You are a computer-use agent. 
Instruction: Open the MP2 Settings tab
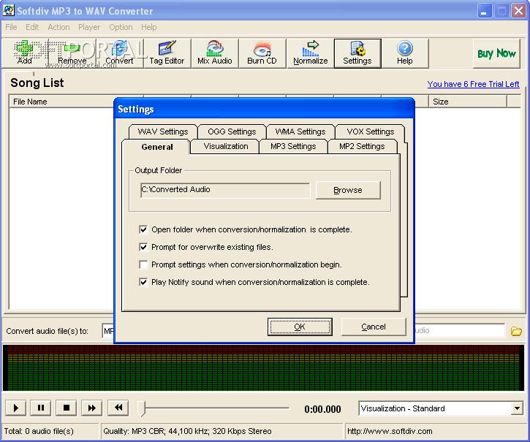(362, 146)
